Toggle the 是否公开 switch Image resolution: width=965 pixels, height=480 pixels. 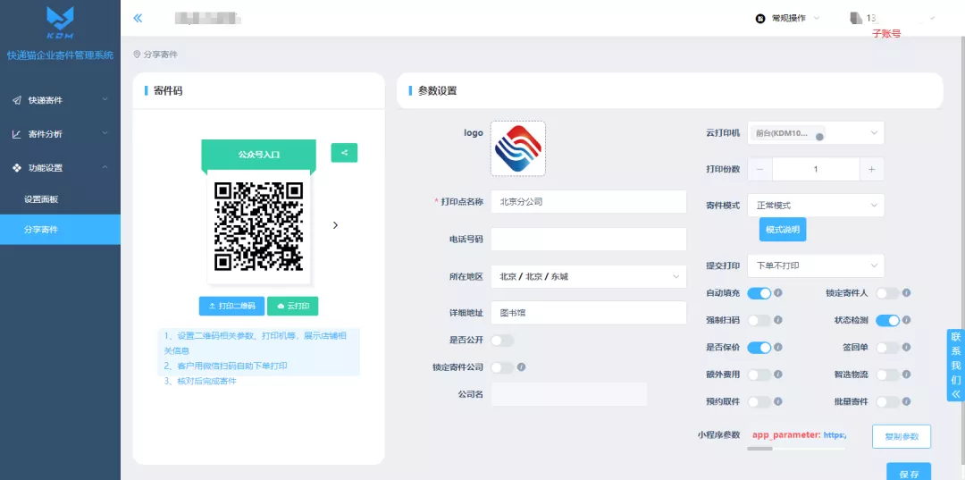point(502,341)
